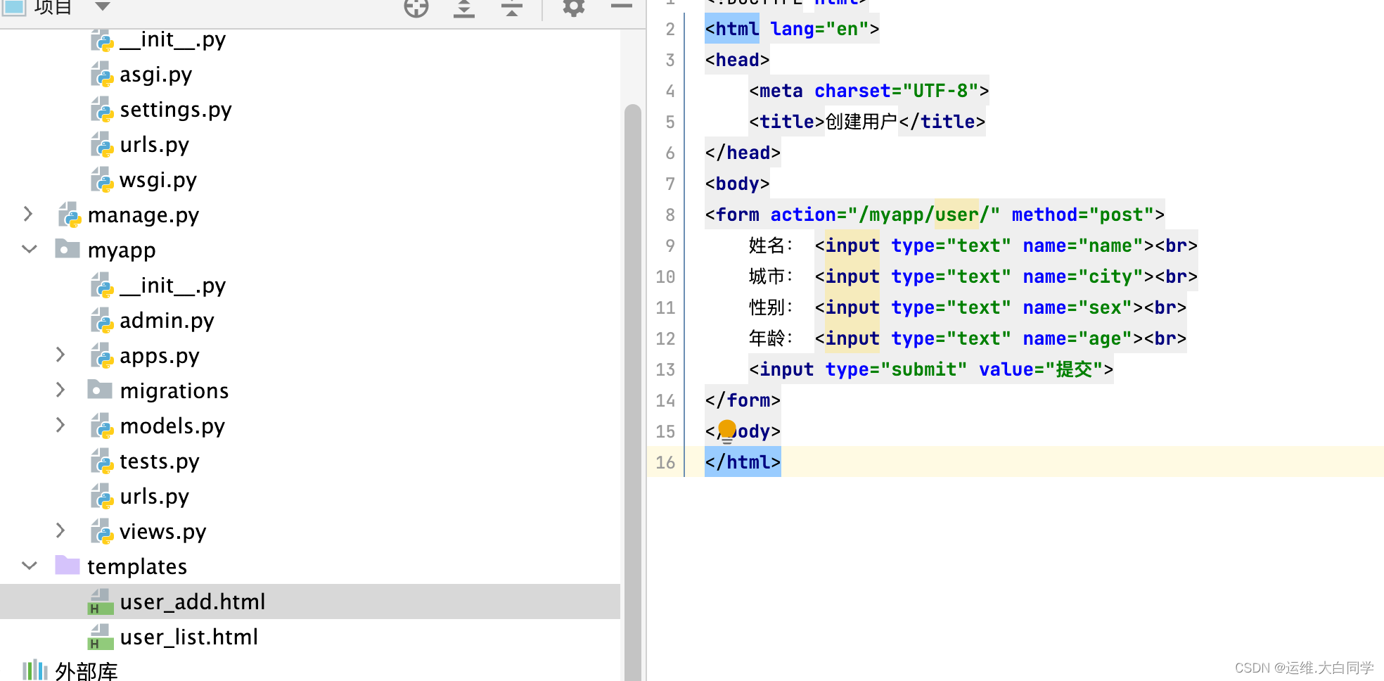The width and height of the screenshot is (1384, 681).
Task: Select the myapp folder
Action: [x=122, y=250]
